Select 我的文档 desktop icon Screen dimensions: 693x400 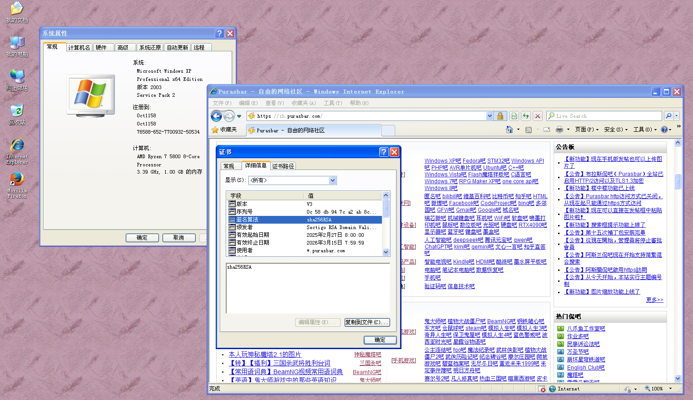tap(17, 13)
